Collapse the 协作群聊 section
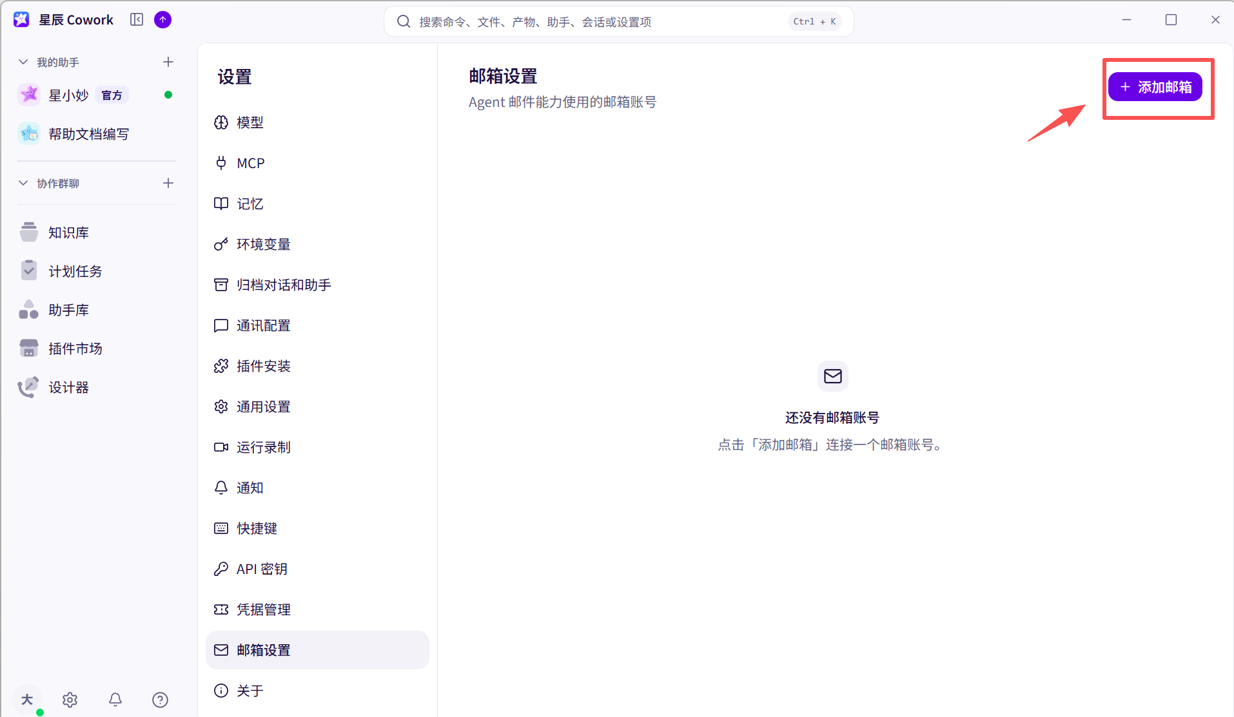1234x717 pixels. [x=23, y=183]
